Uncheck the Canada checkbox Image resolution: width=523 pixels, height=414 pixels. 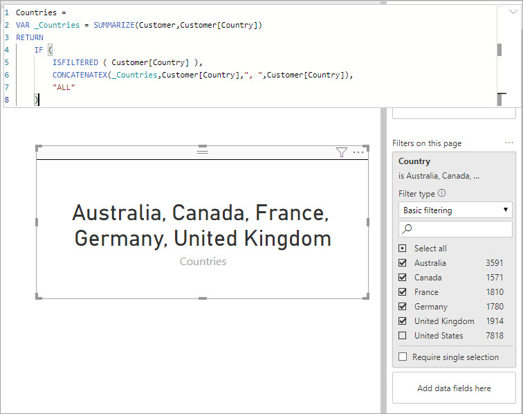403,277
